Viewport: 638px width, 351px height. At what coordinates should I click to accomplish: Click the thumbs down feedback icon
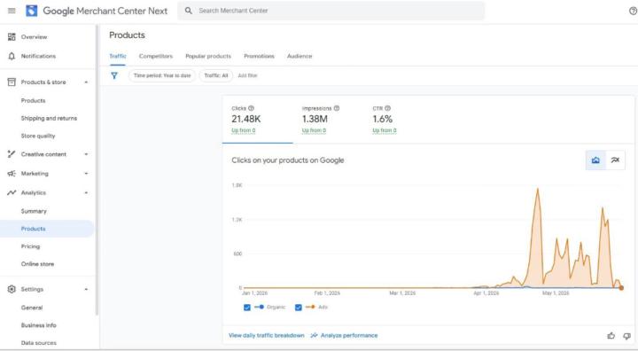pos(627,336)
